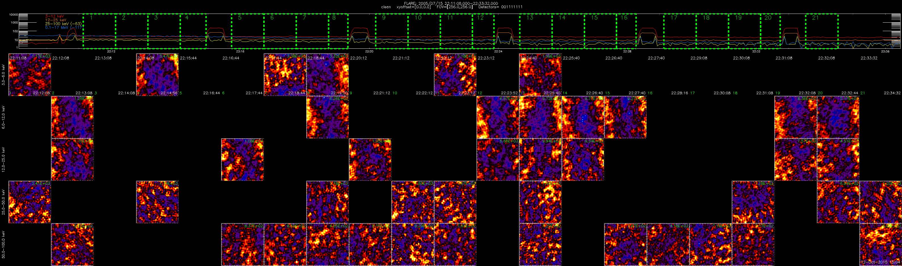Screen dimensions: 902x266
Task: Select time interval 3 box in light curve
Action: click(x=164, y=31)
